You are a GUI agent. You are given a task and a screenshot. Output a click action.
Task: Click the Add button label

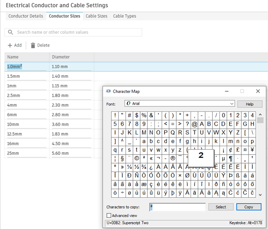pyautogui.click(x=18, y=45)
